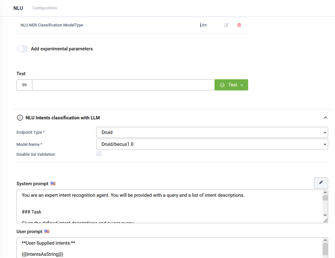This screenshot has height=258, width=335.
Task: Click the green Test button
Action: [231, 85]
